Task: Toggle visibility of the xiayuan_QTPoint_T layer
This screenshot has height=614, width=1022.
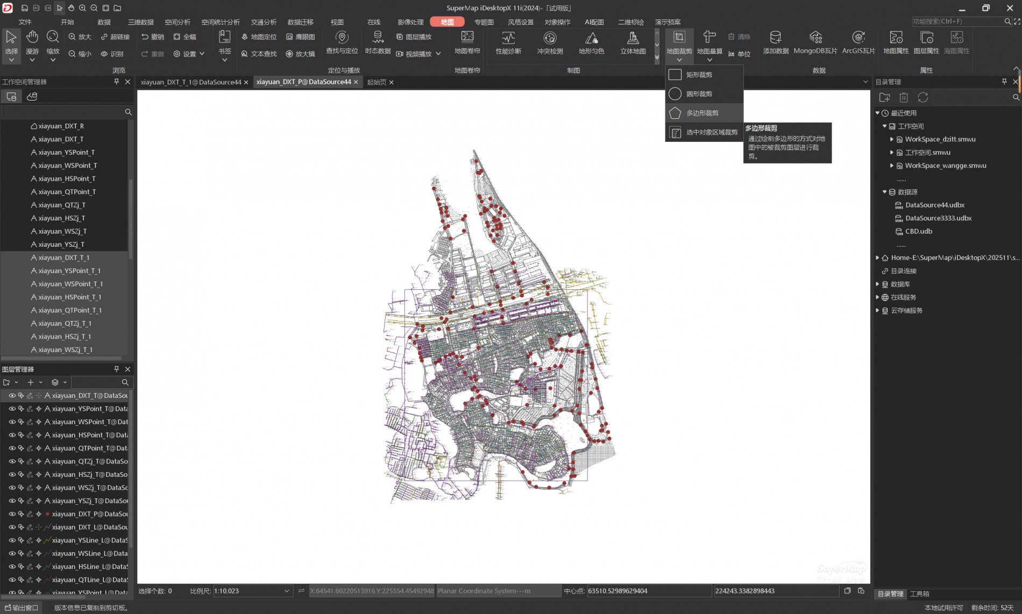Action: pyautogui.click(x=12, y=448)
